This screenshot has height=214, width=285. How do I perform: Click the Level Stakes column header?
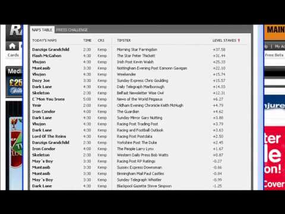click(224, 40)
